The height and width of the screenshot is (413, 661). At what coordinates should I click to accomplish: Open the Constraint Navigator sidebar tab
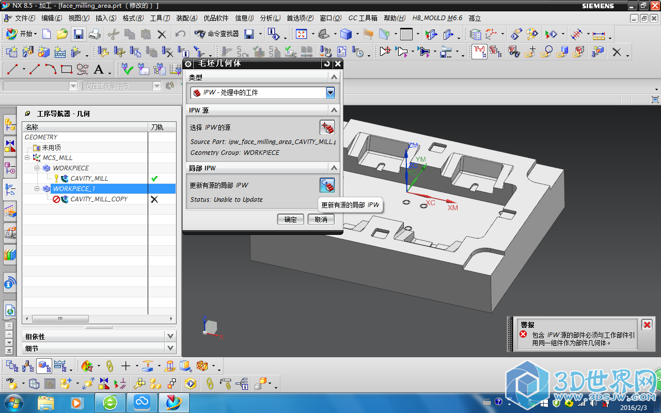coord(10,146)
